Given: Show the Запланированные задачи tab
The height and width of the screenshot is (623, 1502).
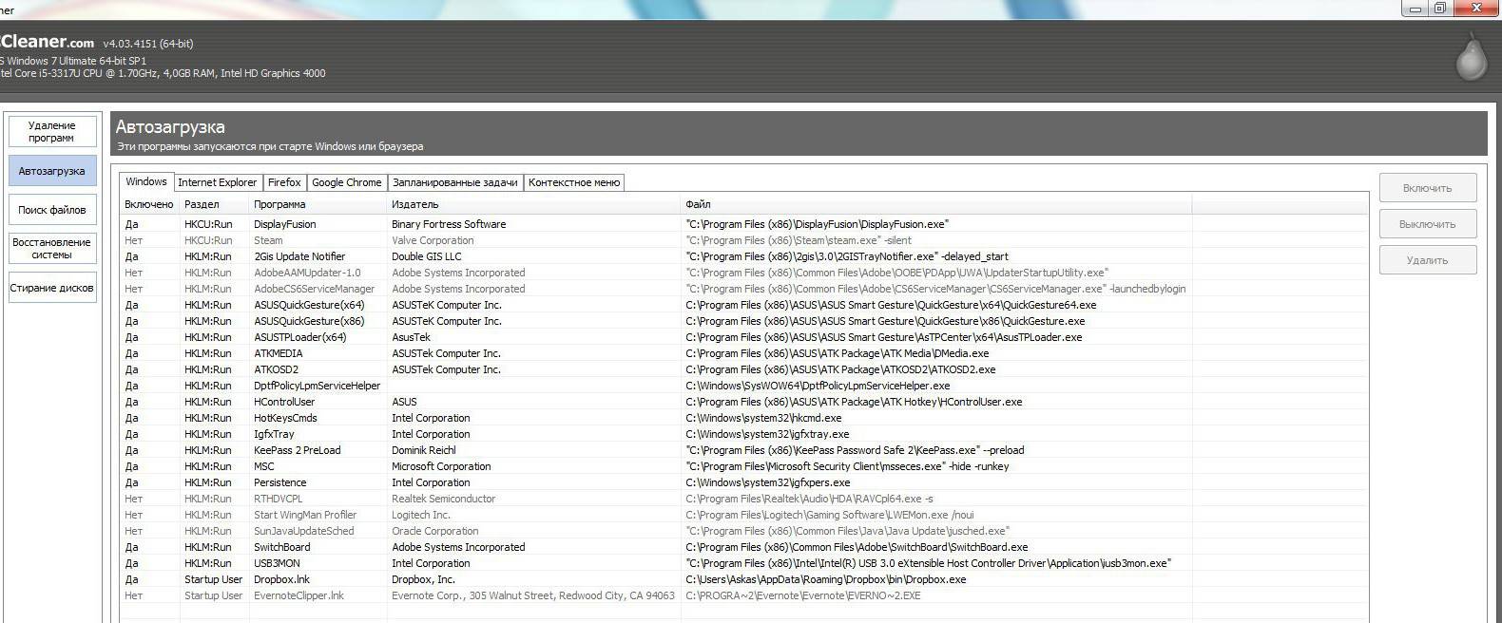Looking at the screenshot, I should (454, 182).
